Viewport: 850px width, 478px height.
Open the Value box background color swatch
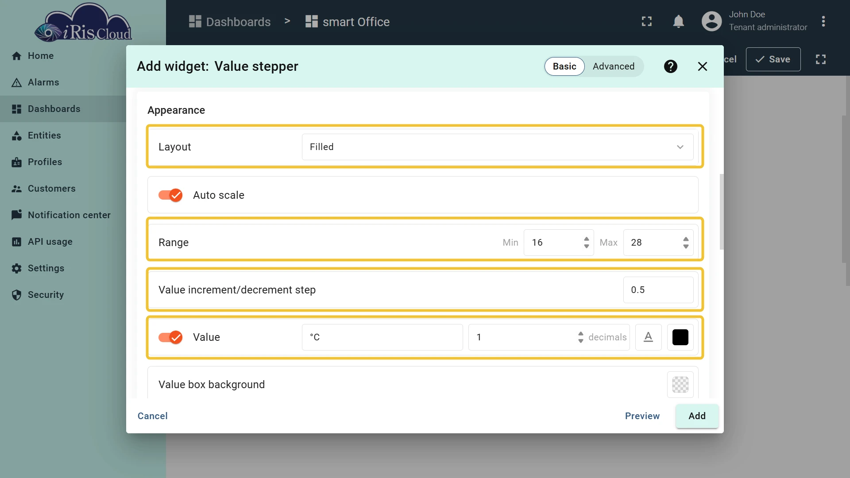680,384
